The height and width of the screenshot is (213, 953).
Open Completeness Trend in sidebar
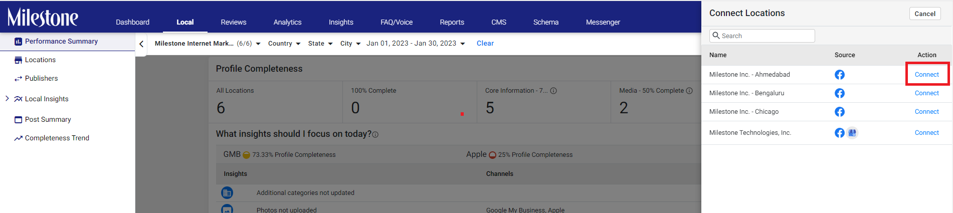click(x=57, y=138)
